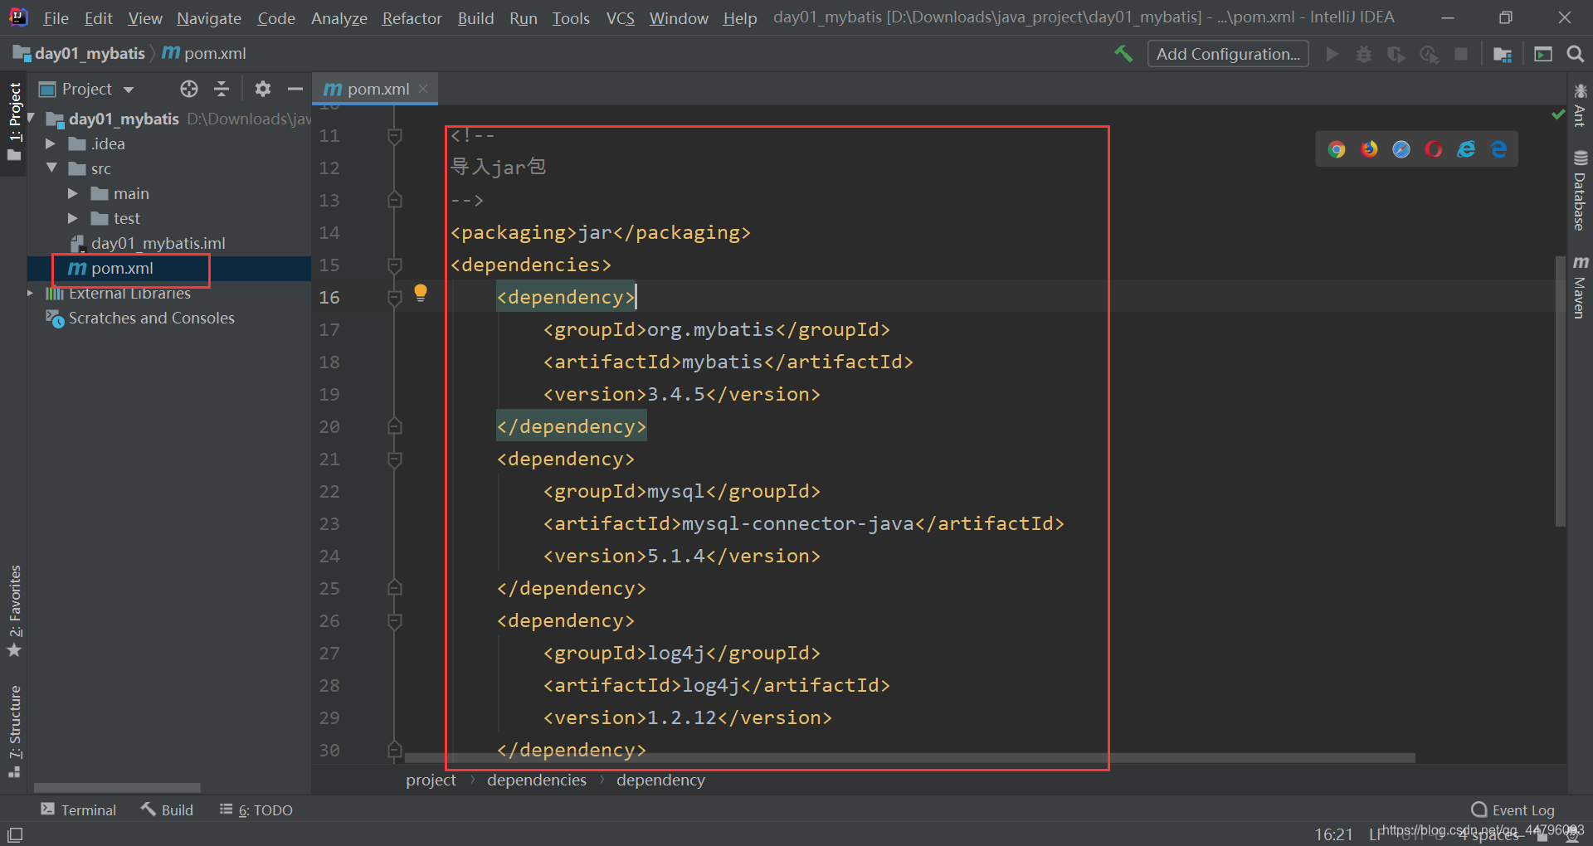Collapse the src folder
The image size is (1593, 846).
(x=51, y=168)
